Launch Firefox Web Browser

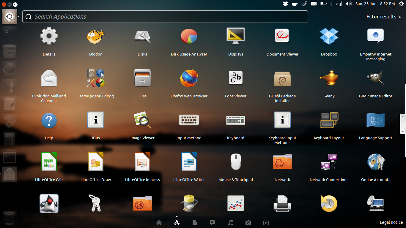pos(189,78)
